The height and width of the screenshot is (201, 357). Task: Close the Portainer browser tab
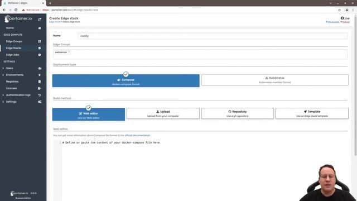(43, 3)
